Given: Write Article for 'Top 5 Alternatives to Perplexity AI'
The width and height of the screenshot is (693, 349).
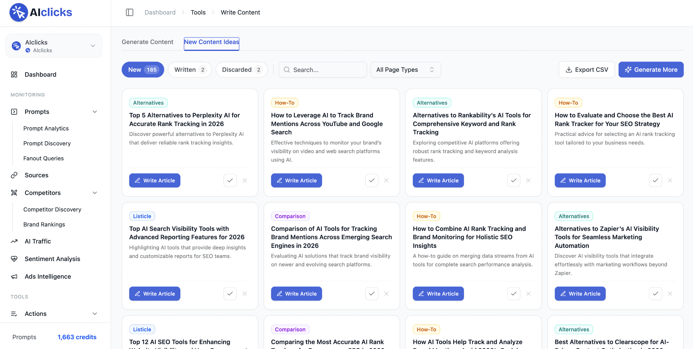Looking at the screenshot, I should click(x=155, y=181).
